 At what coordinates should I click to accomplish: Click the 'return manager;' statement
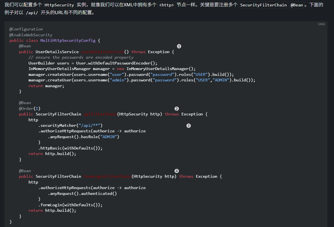coord(46,86)
